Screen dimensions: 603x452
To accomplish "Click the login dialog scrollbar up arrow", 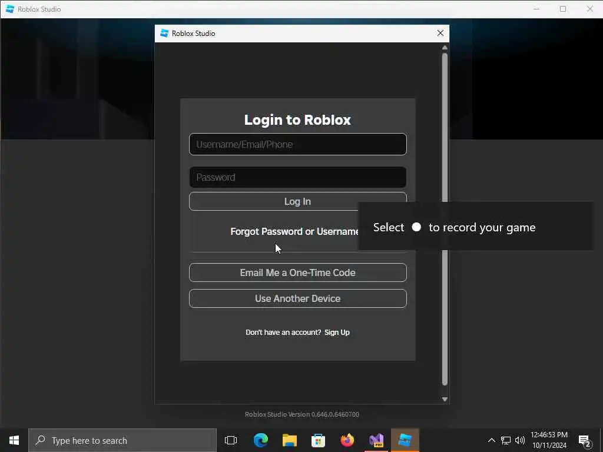I will [445, 48].
